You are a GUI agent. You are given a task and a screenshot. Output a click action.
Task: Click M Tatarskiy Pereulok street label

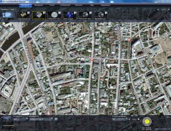pyautogui.click(x=153, y=97)
